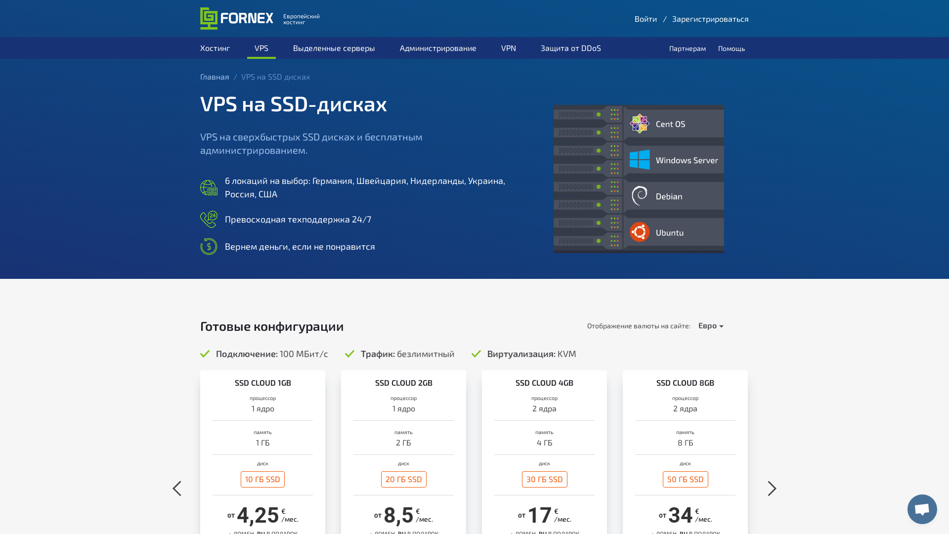Image resolution: width=949 pixels, height=534 pixels.
Task: Click the 8 ГБ memory value
Action: [x=685, y=443]
